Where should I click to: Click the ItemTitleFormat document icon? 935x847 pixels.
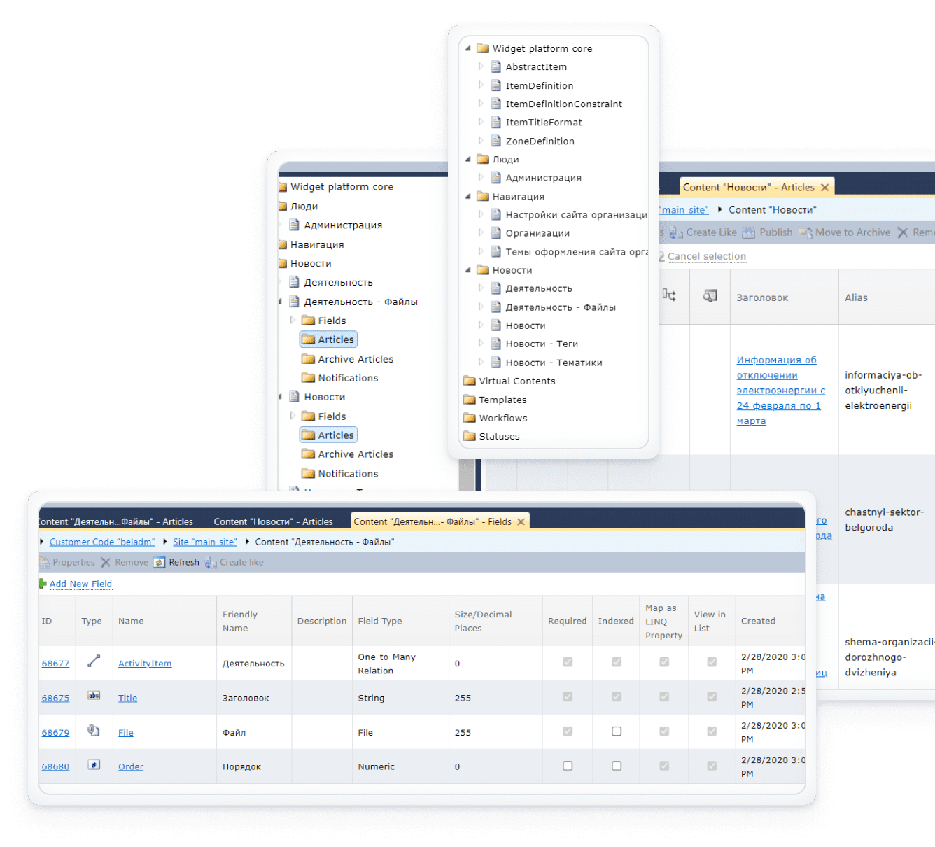(496, 122)
